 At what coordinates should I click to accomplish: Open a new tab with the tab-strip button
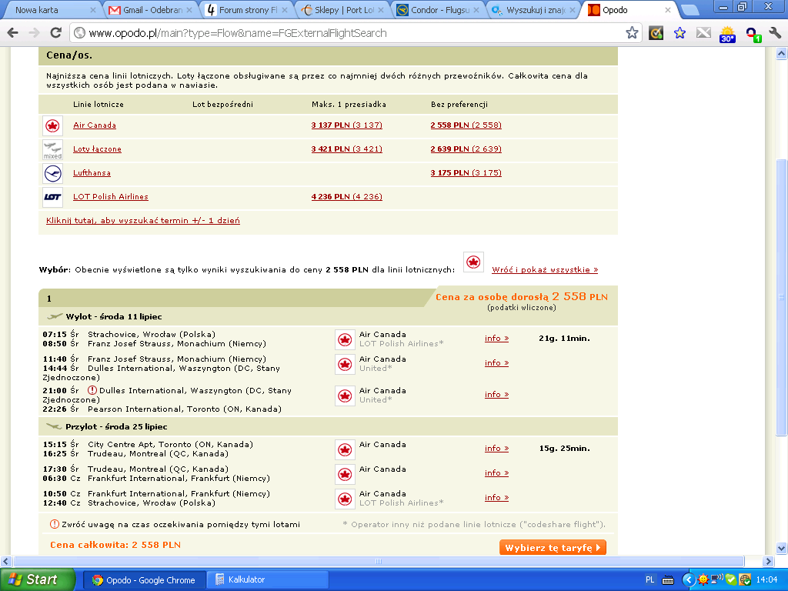coord(690,10)
